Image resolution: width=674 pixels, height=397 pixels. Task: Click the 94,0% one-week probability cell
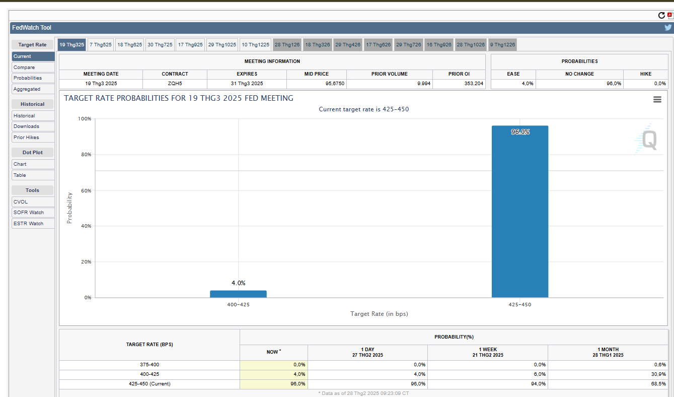pos(488,384)
